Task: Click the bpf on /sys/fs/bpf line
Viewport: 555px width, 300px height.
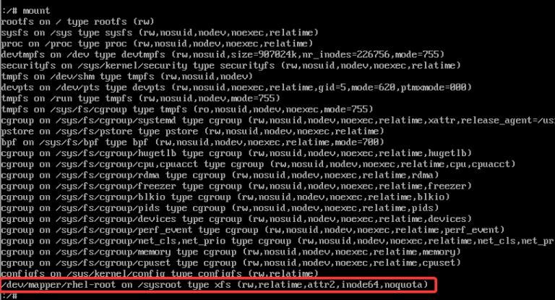Action: point(192,142)
